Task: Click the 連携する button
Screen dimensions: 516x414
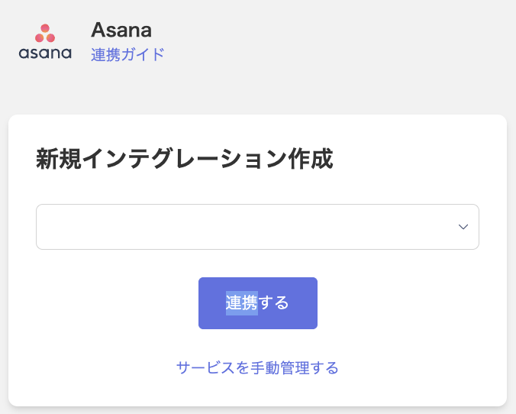Action: pyautogui.click(x=258, y=303)
